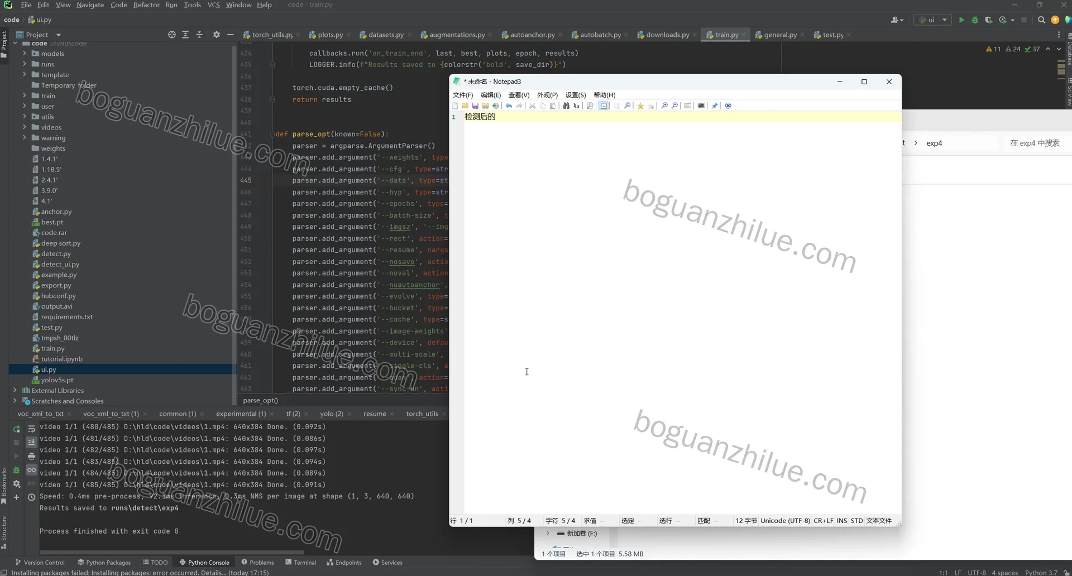Click the yellow favorites star in Notepad3
This screenshot has height=576, width=1072.
click(640, 105)
